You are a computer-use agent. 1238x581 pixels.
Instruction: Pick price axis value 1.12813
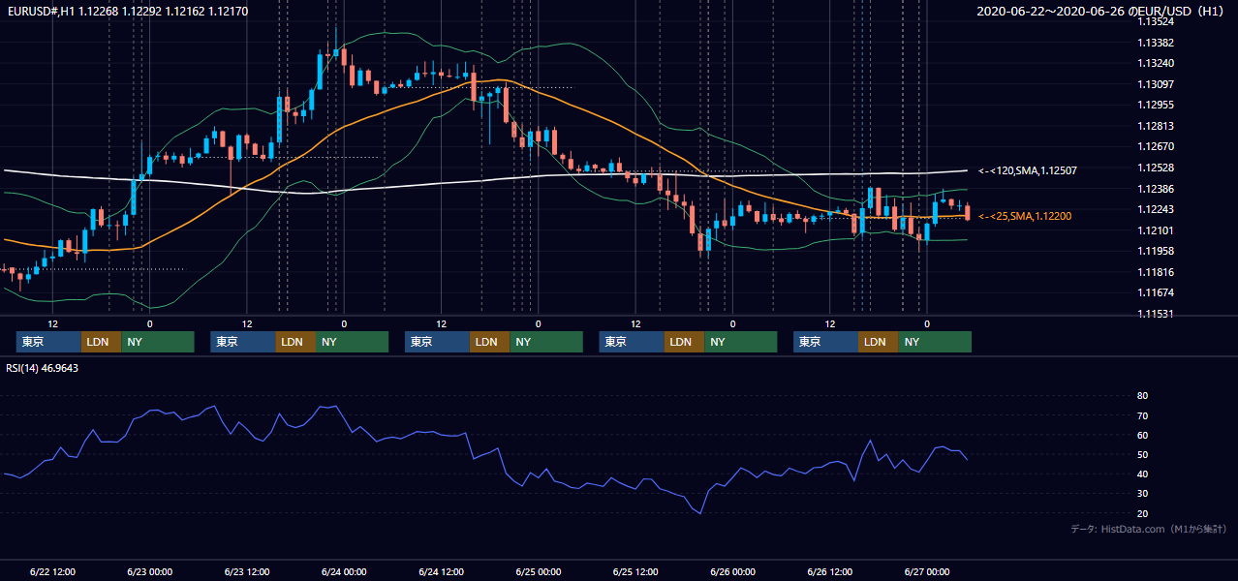1155,126
